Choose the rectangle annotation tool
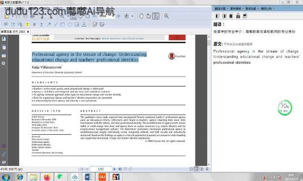303x181 pixels. pyautogui.click(x=63, y=25)
